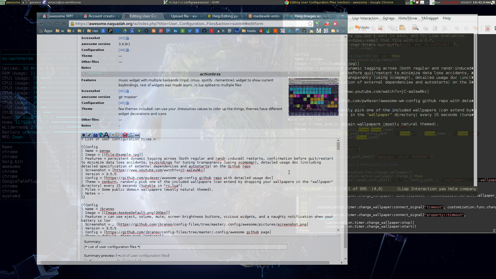This screenshot has height=279, width=496.
Task: Click the nowiki ignore formatting icon
Action: [125, 135]
